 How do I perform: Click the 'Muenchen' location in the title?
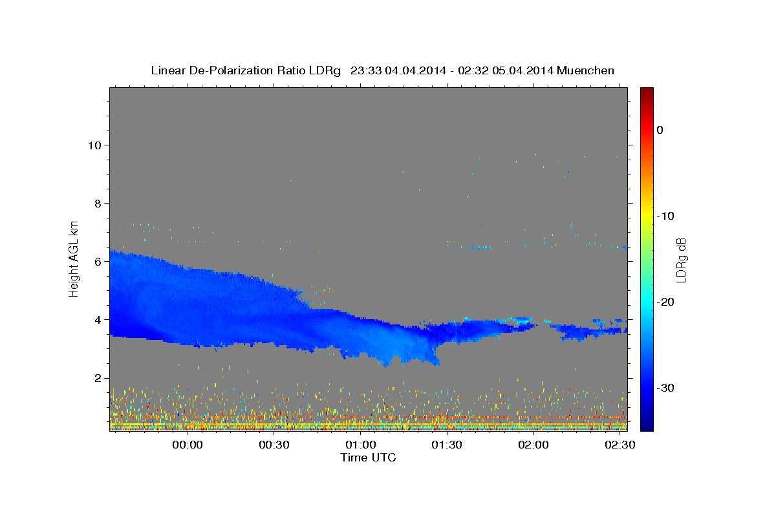(585, 70)
